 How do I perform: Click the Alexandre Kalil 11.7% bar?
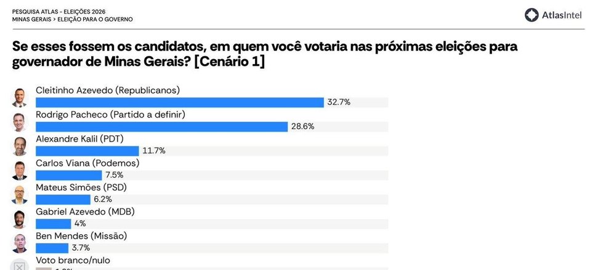[87, 151]
